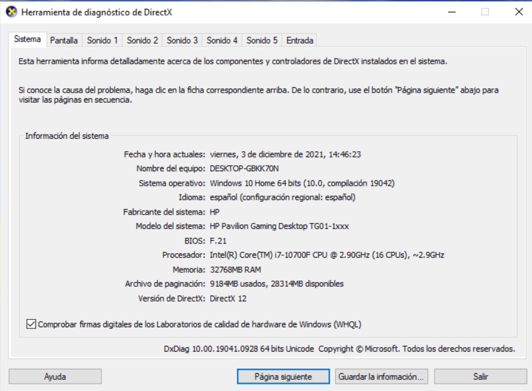Click the Archivo de paginación label

click(165, 284)
